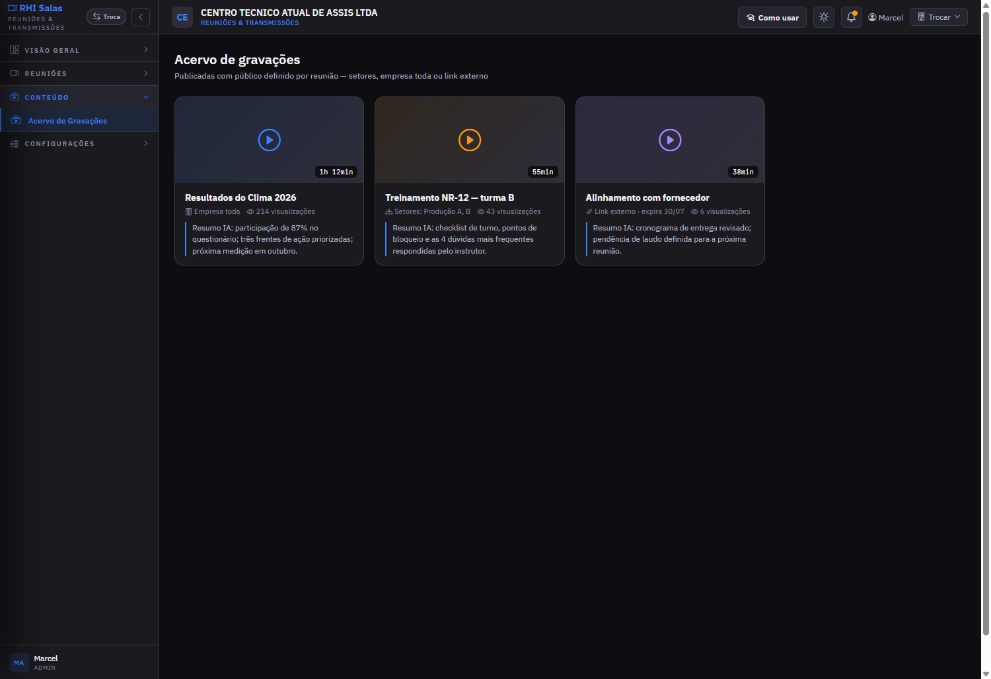Click the Conteúdo section icon
Image resolution: width=991 pixels, height=679 pixels.
(x=15, y=97)
